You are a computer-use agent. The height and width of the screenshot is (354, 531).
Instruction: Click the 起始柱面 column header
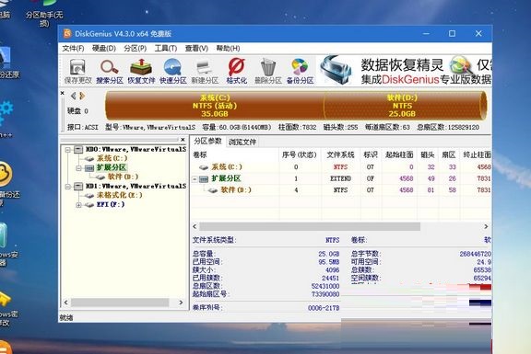399,154
